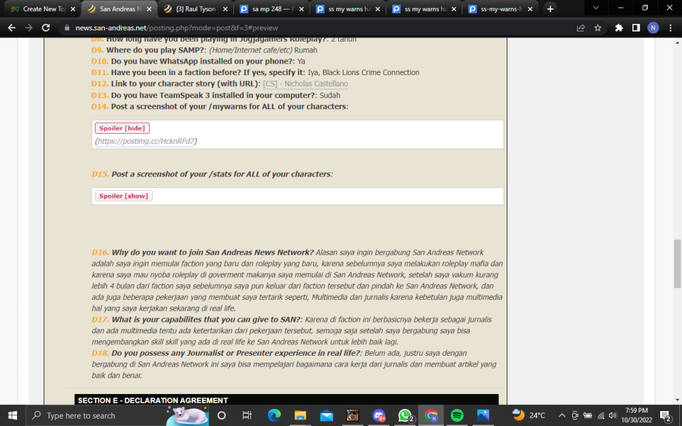Switch to Chrome on the taskbar
This screenshot has width=682, height=426.
tap(431, 416)
